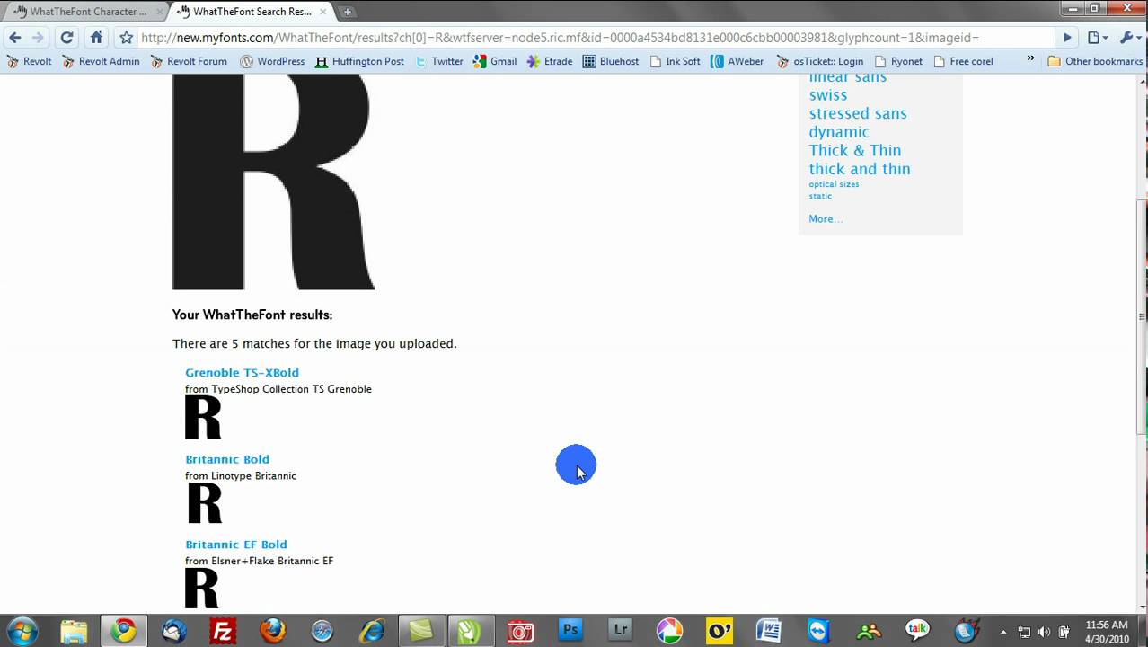Click More... in the tags box
Screen dimensions: 1148x647
pos(826,218)
